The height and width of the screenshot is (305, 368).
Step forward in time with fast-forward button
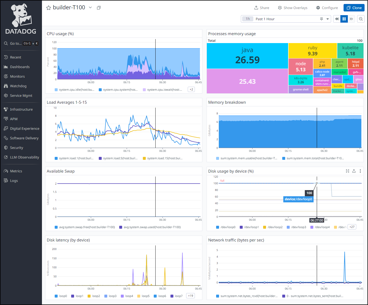[351, 19]
